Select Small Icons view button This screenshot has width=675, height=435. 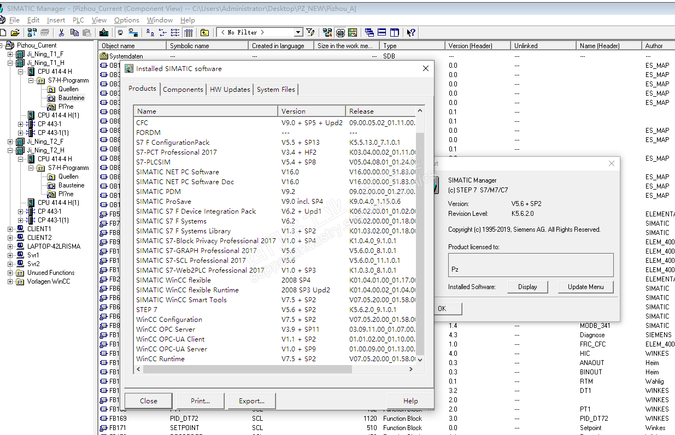(x=162, y=32)
